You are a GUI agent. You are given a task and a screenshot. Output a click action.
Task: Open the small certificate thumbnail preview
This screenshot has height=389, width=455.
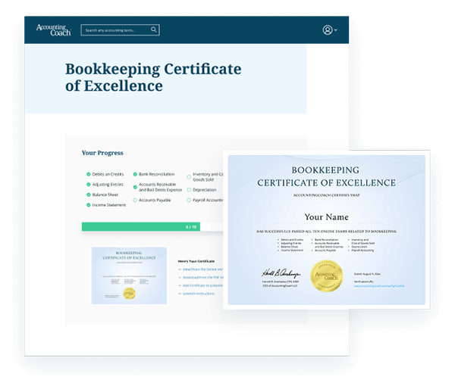click(x=129, y=275)
